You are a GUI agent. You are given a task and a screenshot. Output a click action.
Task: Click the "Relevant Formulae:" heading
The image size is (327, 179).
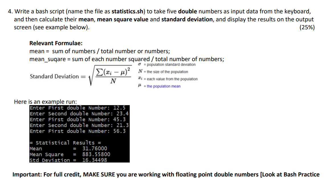(x=56, y=43)
